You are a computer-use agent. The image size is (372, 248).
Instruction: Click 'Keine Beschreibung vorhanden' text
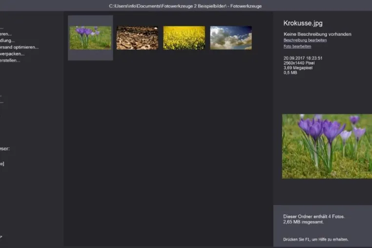click(x=317, y=34)
